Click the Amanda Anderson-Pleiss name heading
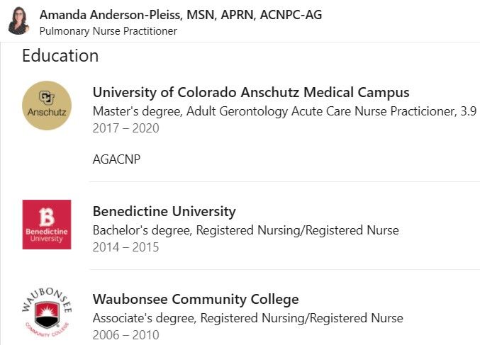 [181, 15]
